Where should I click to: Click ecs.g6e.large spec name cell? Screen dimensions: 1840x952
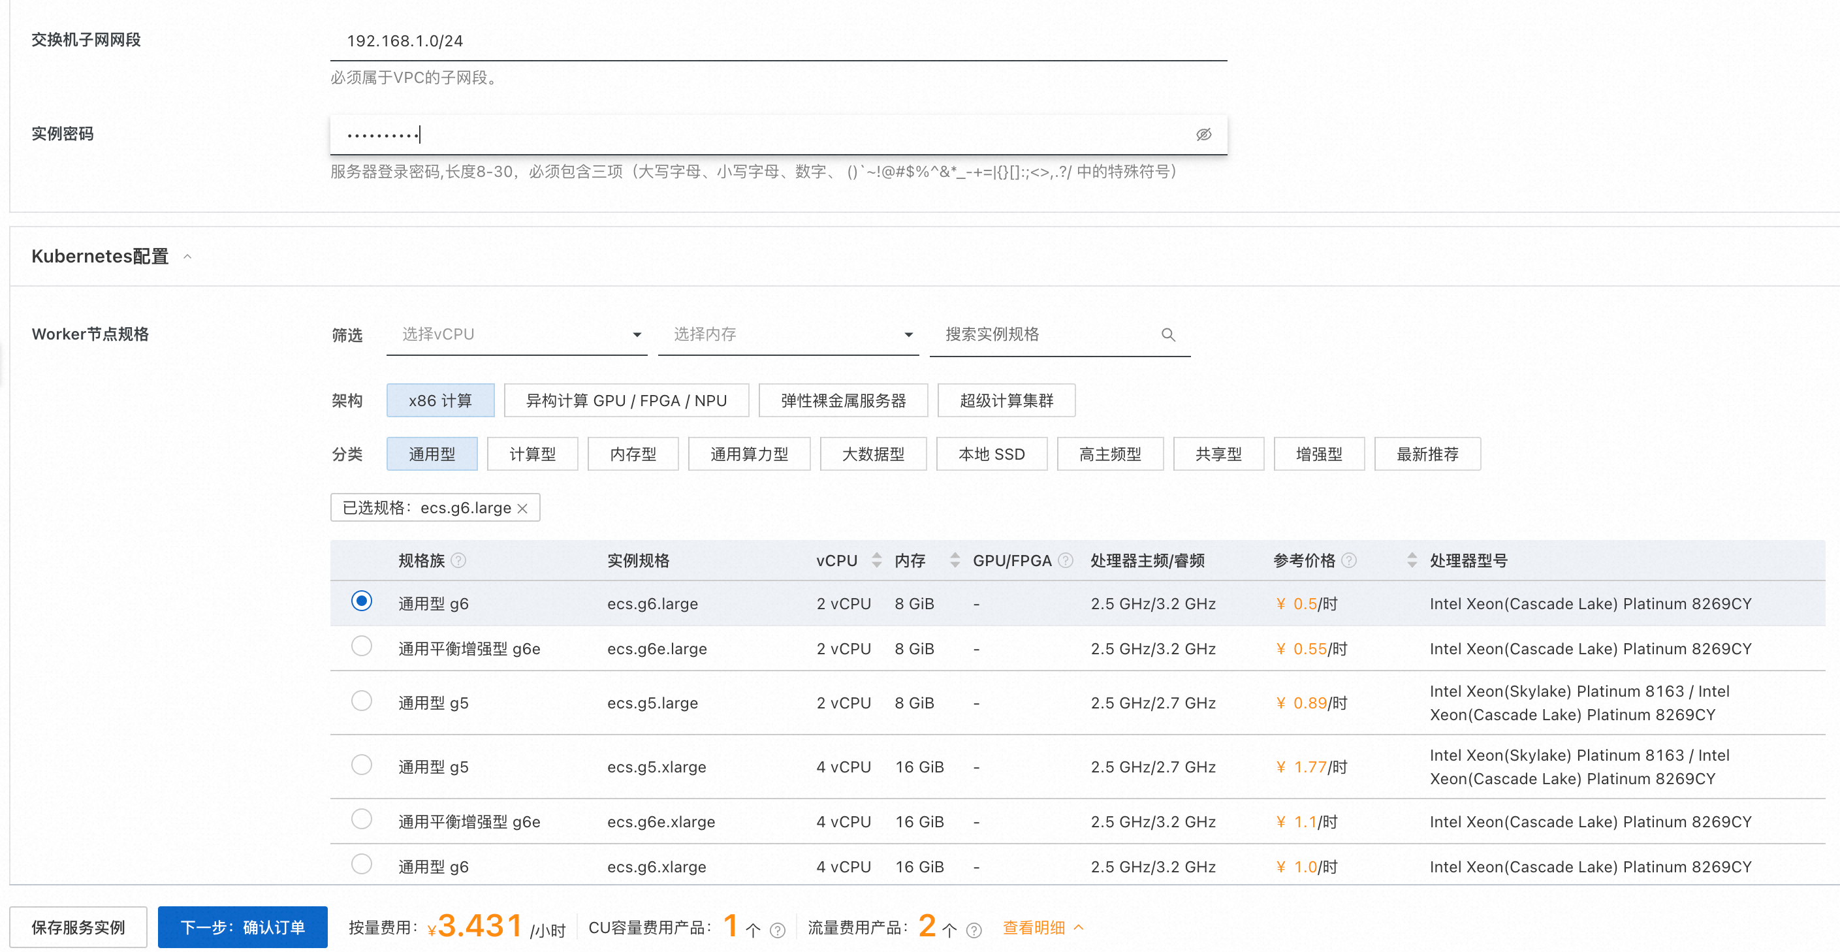pyautogui.click(x=656, y=648)
